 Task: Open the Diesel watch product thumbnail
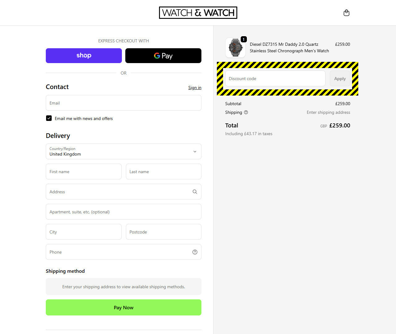[x=235, y=48]
